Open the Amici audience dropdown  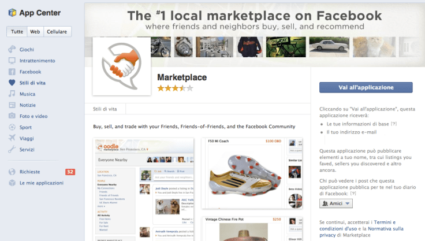(336, 203)
